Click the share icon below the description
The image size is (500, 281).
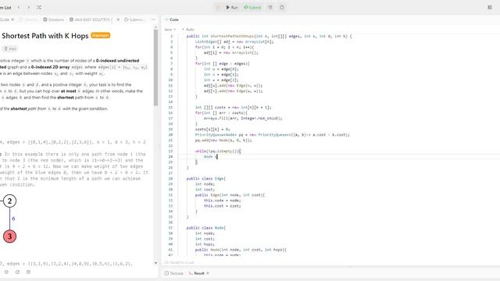tap(17, 272)
